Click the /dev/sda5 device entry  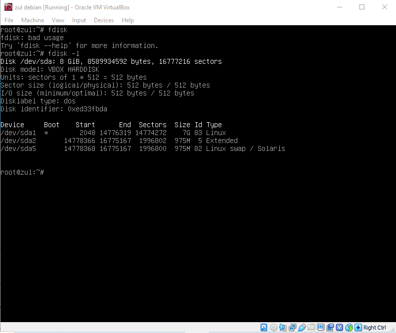tap(18, 148)
